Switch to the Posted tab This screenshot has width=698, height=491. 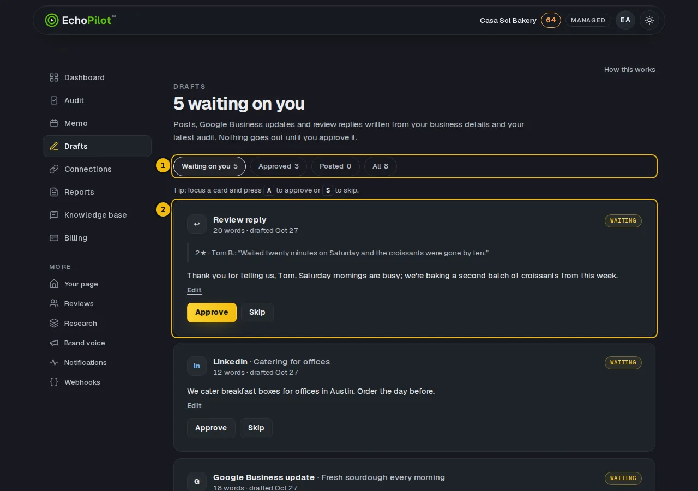coord(335,166)
